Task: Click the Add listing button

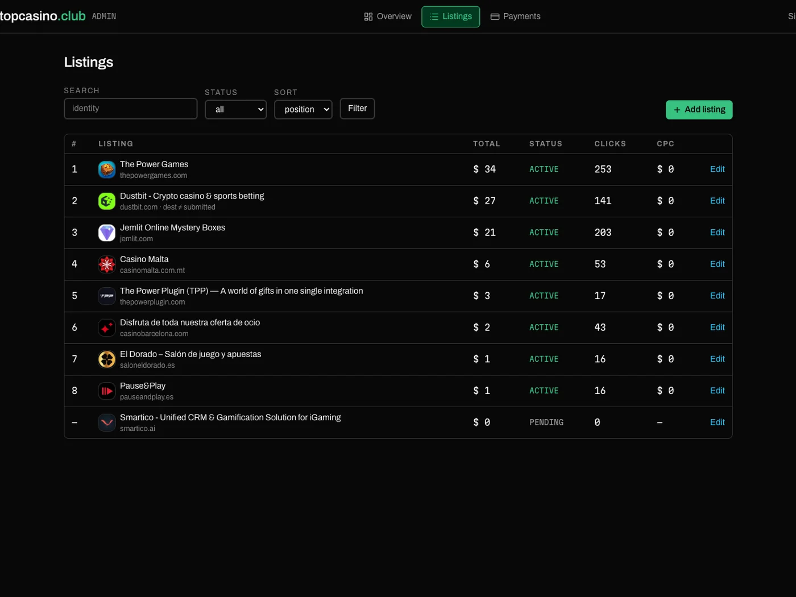Action: pos(699,110)
